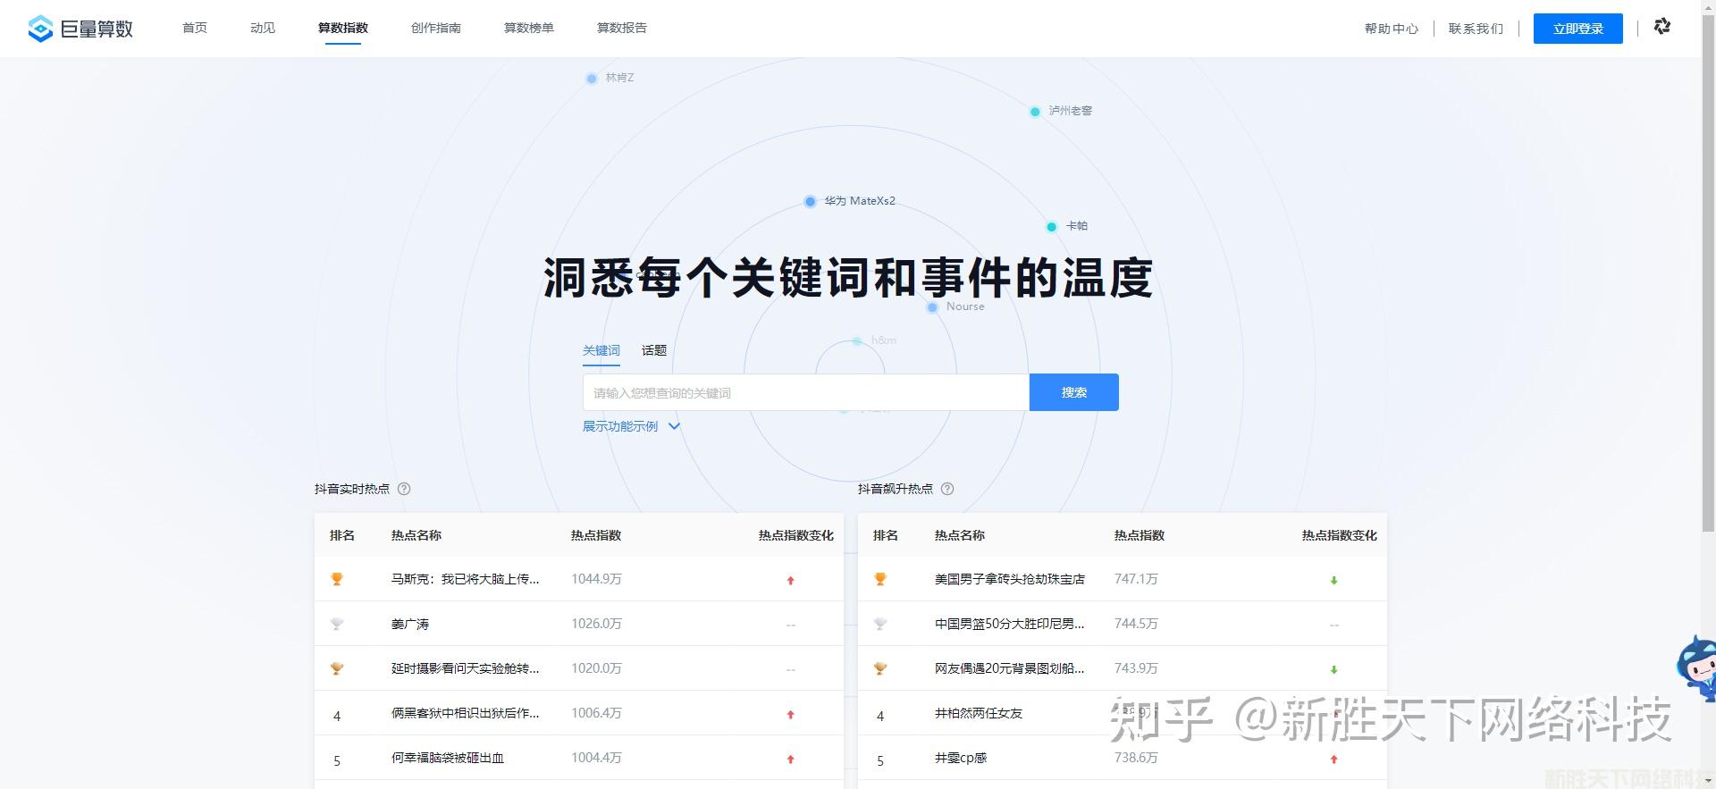Click the down arrow for 美国男子拿砖头抢劫珠宝店
This screenshot has width=1716, height=789.
1333,580
